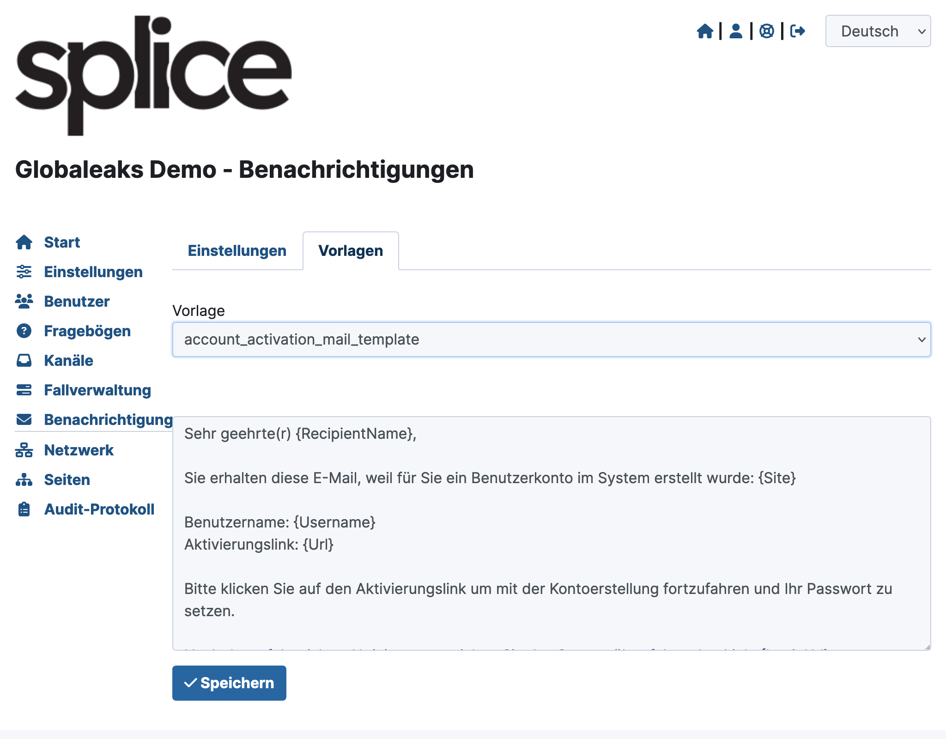Open Kanäle in the sidebar

[x=68, y=360]
